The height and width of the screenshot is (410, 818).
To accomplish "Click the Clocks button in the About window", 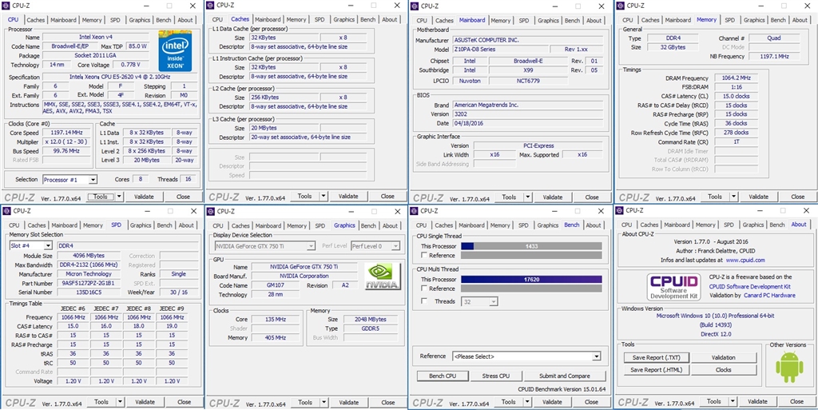I will coord(723,369).
